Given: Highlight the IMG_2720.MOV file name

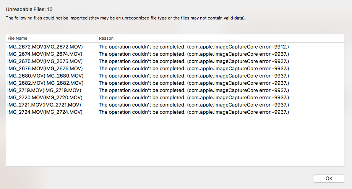Looking at the screenshot, I should click(45, 97).
